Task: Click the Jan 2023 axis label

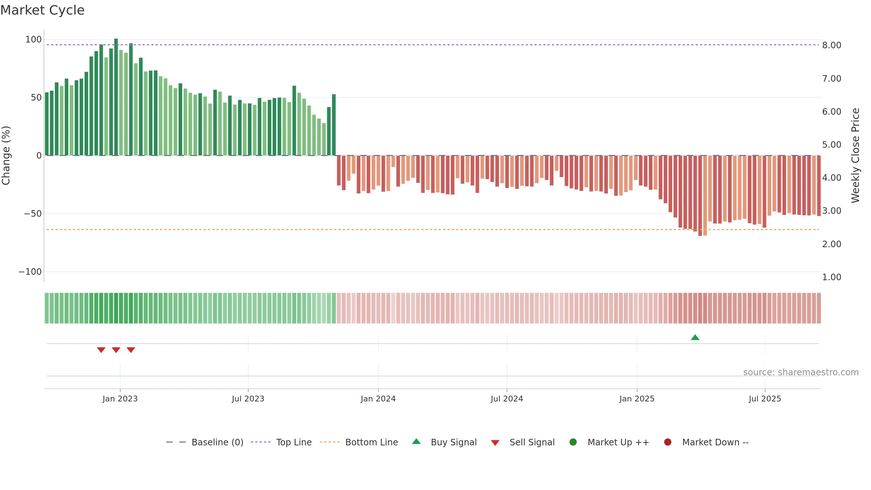Action: click(120, 399)
